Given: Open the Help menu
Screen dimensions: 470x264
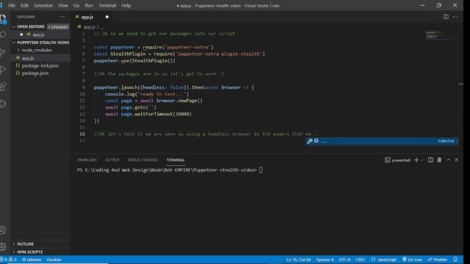Looking at the screenshot, I should 126,5.
